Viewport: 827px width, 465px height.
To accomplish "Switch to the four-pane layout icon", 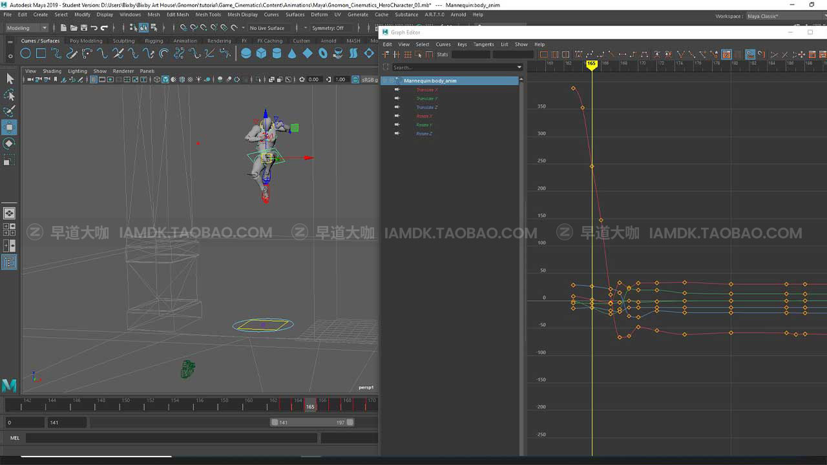I will [x=10, y=229].
